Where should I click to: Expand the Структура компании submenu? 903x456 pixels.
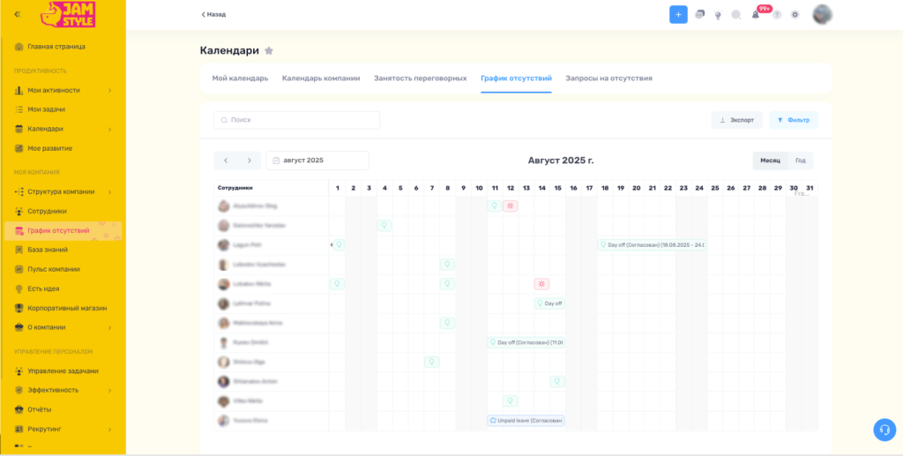[x=109, y=191]
